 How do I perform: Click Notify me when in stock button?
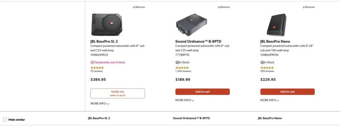coord(118,93)
